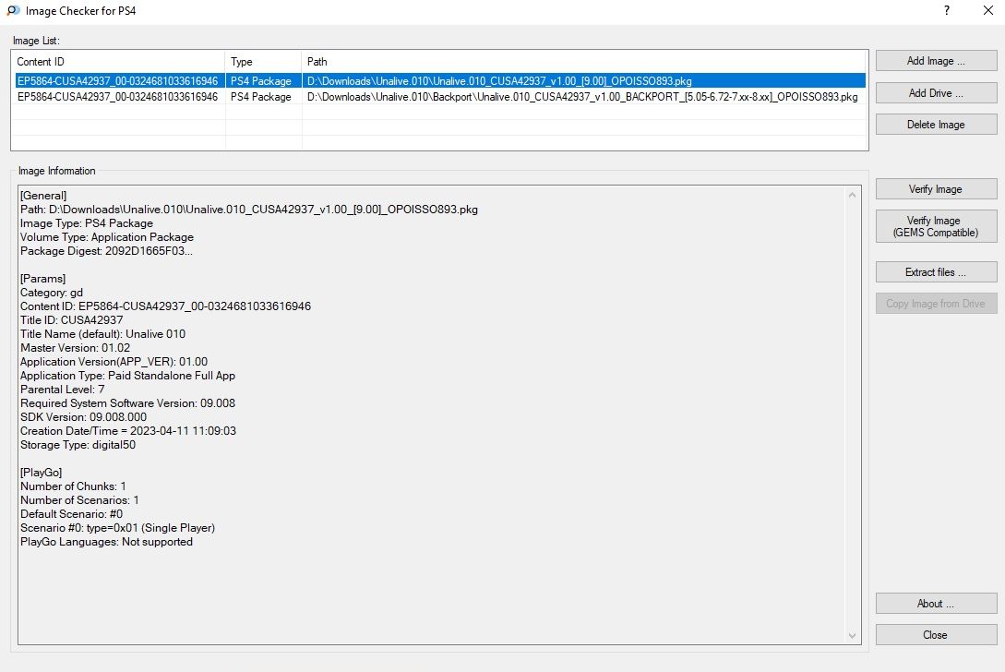This screenshot has width=1005, height=672.
Task: Click Delete Image button
Action: pos(936,125)
